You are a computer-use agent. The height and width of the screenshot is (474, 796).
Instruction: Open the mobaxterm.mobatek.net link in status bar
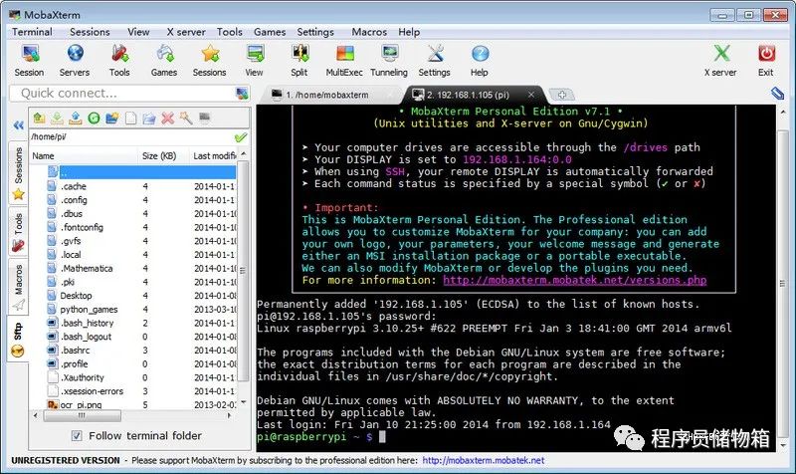[484, 460]
